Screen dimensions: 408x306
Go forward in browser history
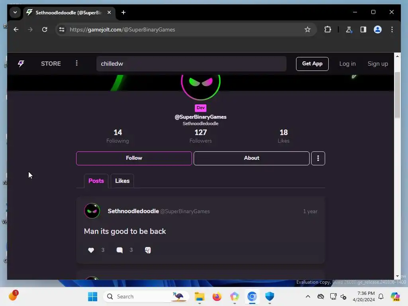pyautogui.click(x=30, y=29)
